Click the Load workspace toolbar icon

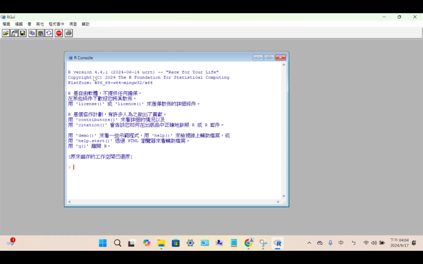tap(14, 33)
